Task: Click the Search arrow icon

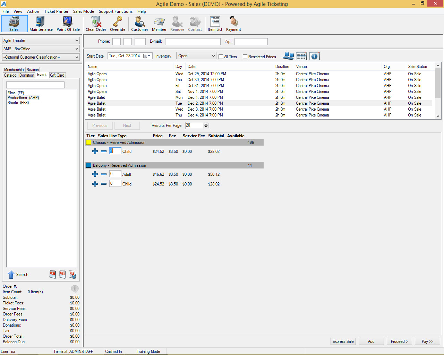Action: 11,275
